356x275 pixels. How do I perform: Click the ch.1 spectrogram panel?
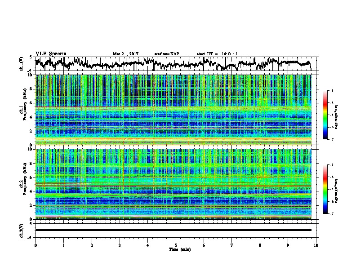[173, 110]
